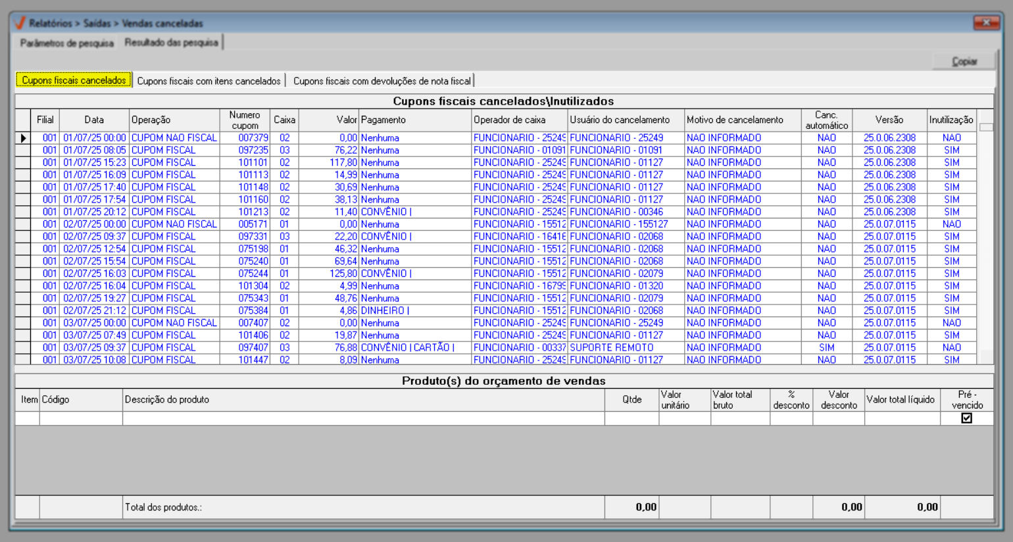Click the Inutilização column header
1013x542 pixels.
click(951, 120)
